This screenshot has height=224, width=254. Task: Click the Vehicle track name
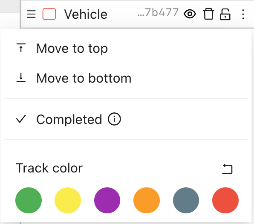point(86,14)
